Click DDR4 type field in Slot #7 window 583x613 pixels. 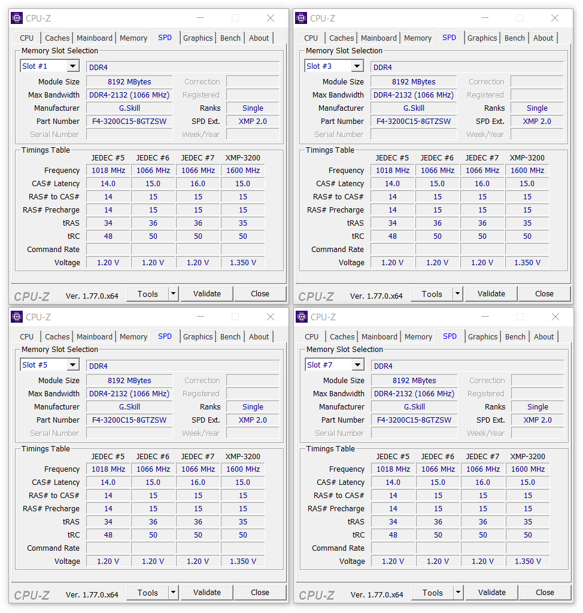pyautogui.click(x=467, y=366)
